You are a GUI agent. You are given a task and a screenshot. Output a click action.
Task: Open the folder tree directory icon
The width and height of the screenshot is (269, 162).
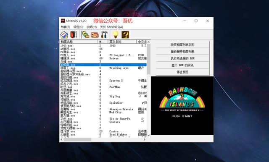pyautogui.click(x=85, y=35)
